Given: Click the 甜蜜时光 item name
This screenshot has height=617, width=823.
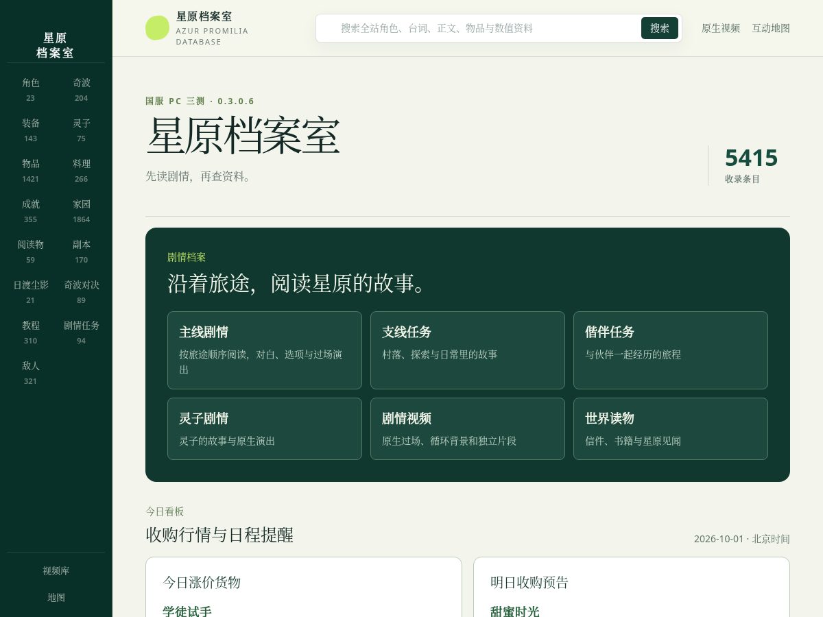Looking at the screenshot, I should pyautogui.click(x=515, y=611).
